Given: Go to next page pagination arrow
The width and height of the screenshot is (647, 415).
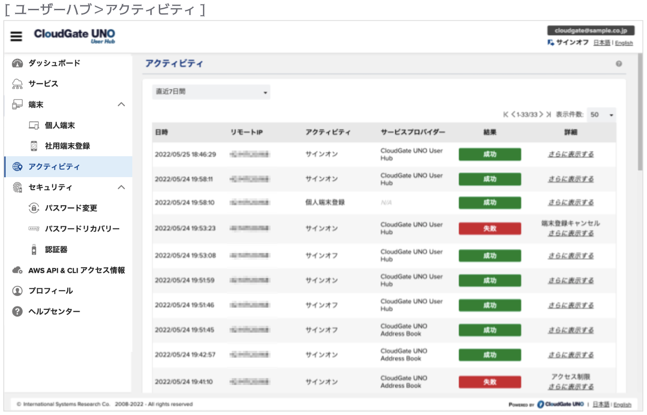Looking at the screenshot, I should coord(541,115).
